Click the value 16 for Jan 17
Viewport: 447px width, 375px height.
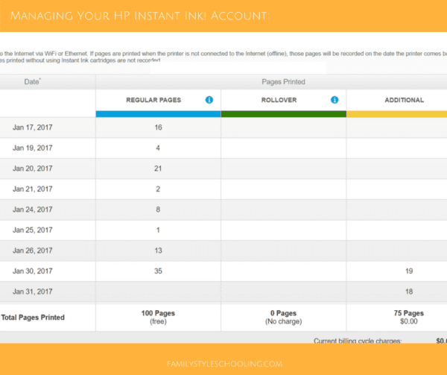[158, 127]
